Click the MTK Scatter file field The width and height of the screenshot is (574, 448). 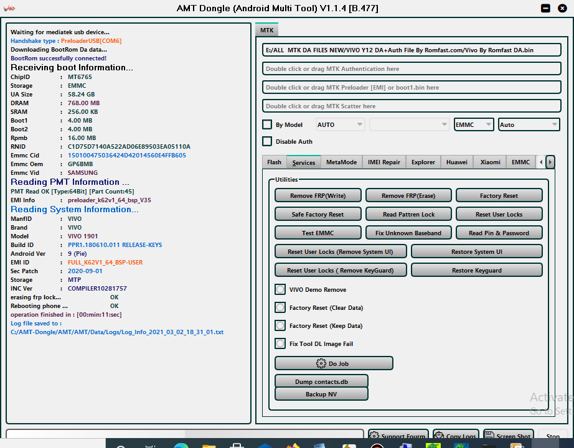pyautogui.click(x=412, y=106)
